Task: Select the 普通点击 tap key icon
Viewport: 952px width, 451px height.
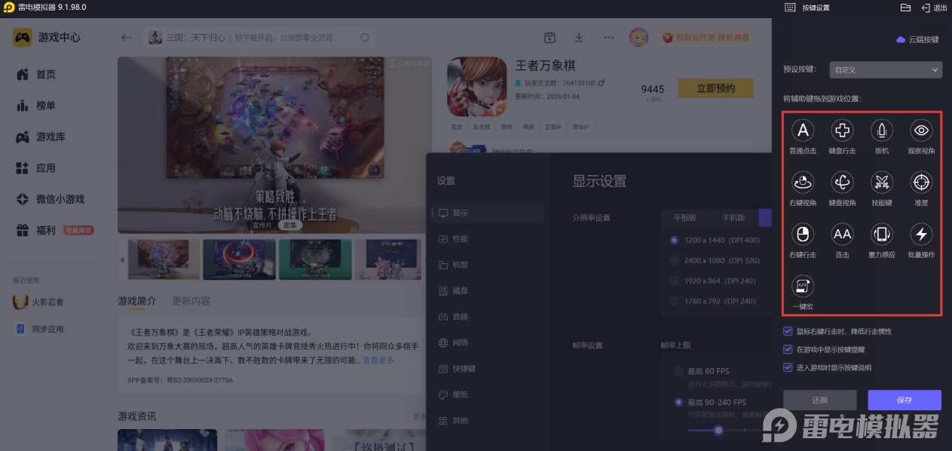Action: (x=803, y=130)
